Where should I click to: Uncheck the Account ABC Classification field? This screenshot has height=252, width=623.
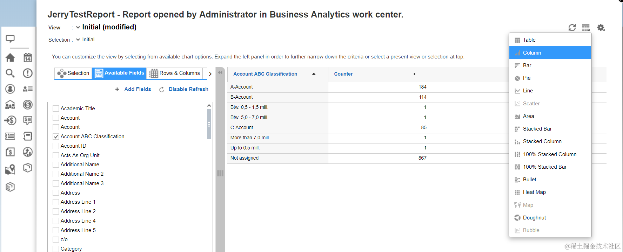[56, 137]
